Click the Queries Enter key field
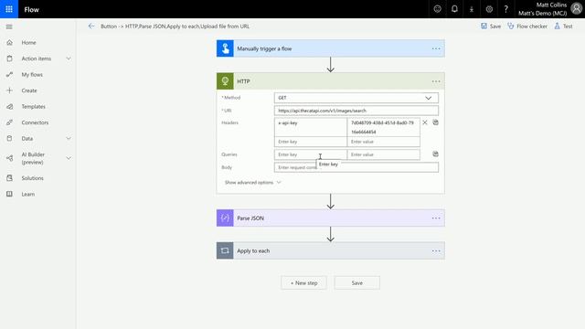This screenshot has width=585, height=329. point(311,154)
